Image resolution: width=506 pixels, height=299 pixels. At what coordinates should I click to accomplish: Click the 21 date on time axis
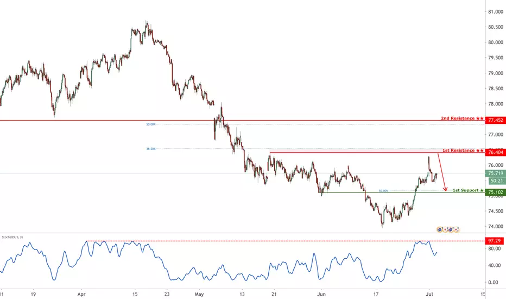tap(274, 294)
